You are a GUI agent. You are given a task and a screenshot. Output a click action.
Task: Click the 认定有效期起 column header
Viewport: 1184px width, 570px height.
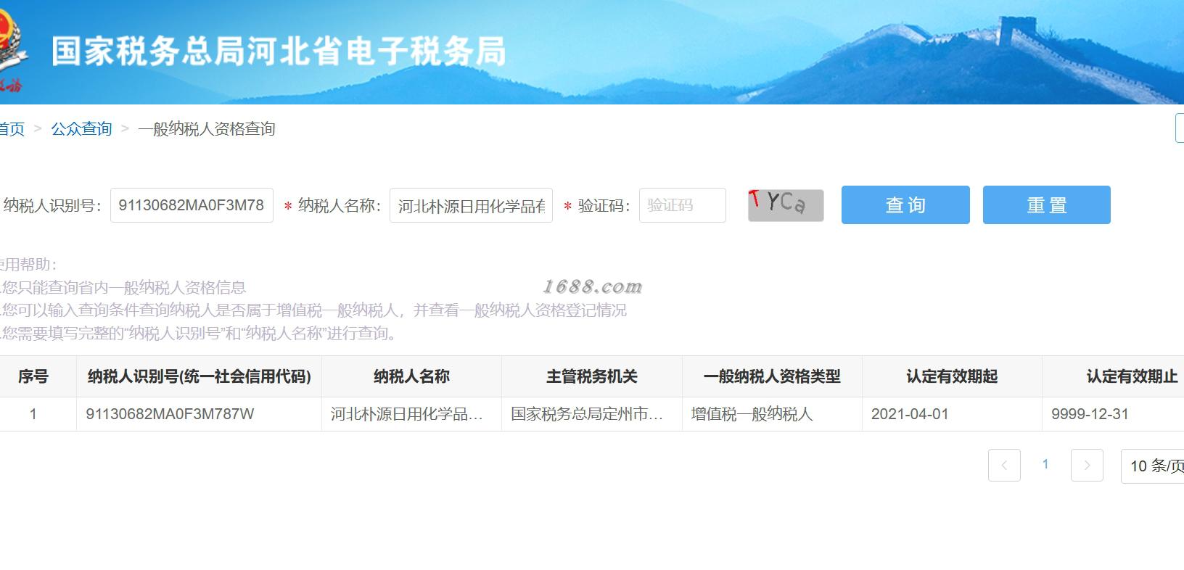952,376
